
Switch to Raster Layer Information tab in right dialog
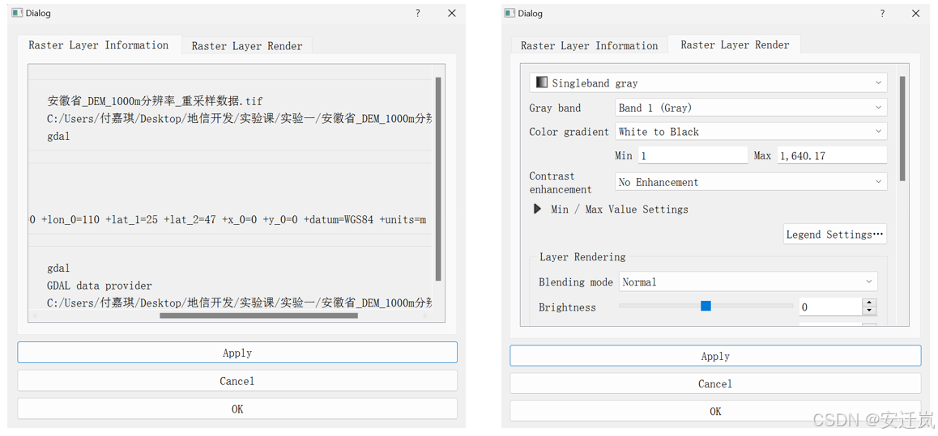click(589, 46)
